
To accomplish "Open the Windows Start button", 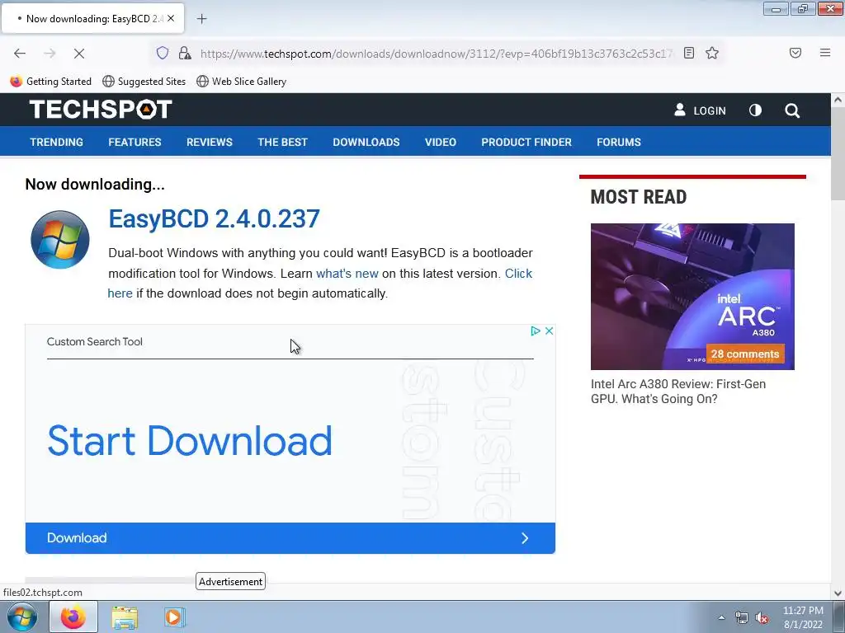I will point(22,617).
